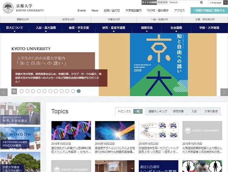Click the 京都大学 KYOTO UNIVERSITY wordmark
This screenshot has height=172, width=228.
[x=30, y=8]
